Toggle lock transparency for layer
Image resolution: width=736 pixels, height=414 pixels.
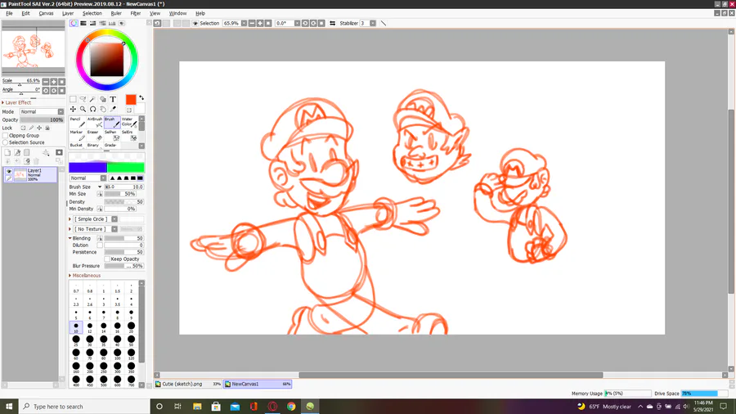[x=23, y=128]
